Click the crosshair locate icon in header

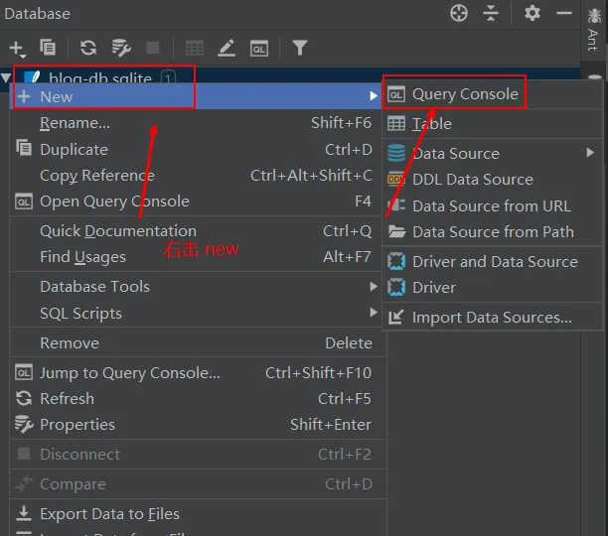(x=459, y=13)
